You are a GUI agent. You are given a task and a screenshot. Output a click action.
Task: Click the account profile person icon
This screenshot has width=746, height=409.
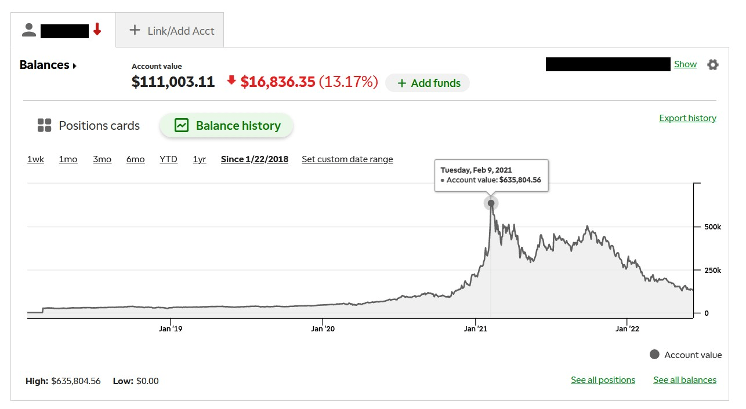point(29,30)
